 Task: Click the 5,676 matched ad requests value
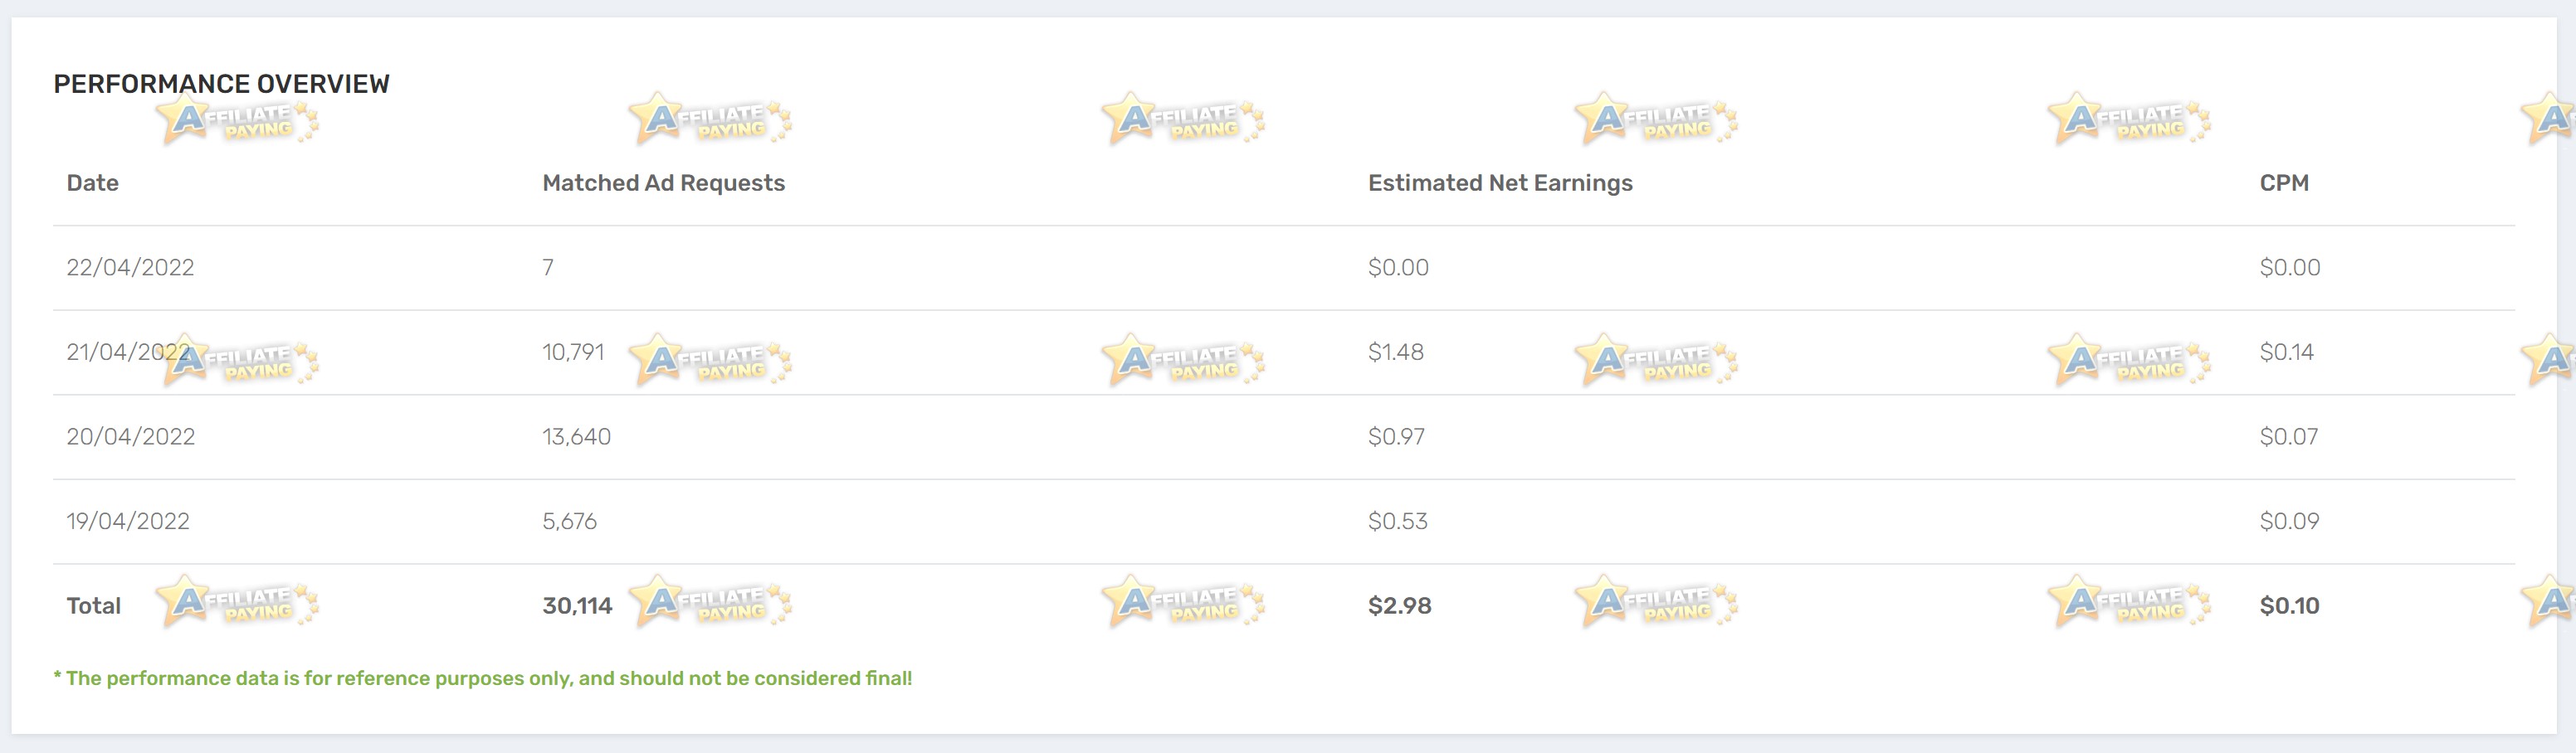pos(569,522)
